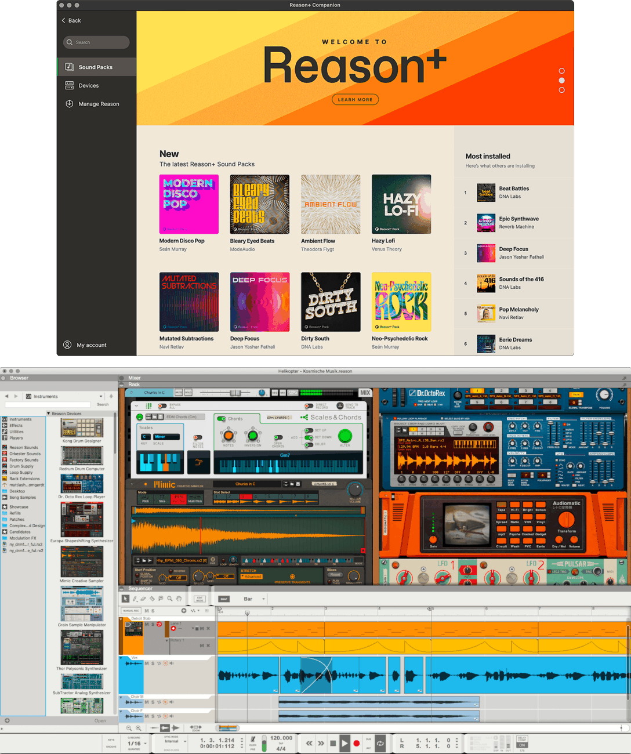
Task: Select Instruments in the Browser location list
Action: coord(20,419)
